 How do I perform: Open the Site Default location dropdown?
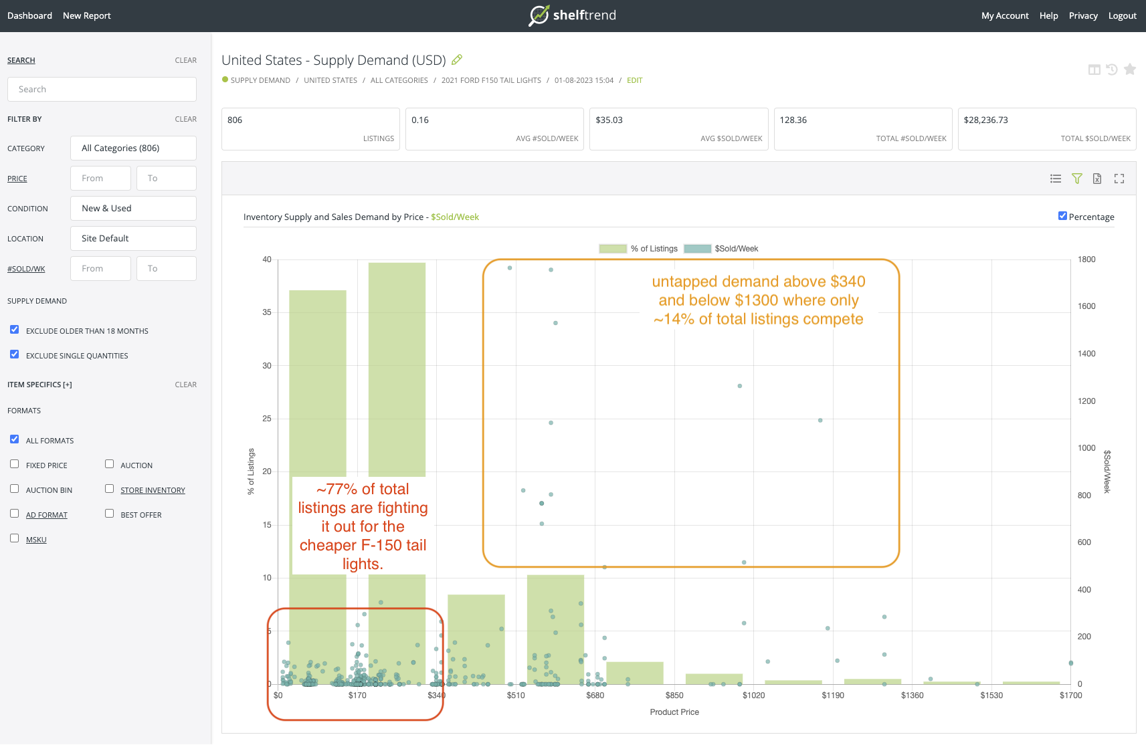pos(133,238)
